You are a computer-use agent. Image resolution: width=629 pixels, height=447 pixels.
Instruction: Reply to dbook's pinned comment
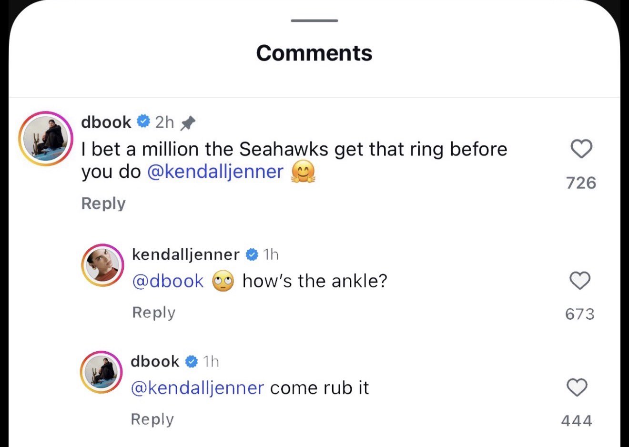[103, 203]
